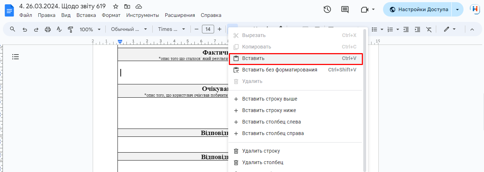Click the move to folder icon
The height and width of the screenshot is (172, 484).
point(127,6)
